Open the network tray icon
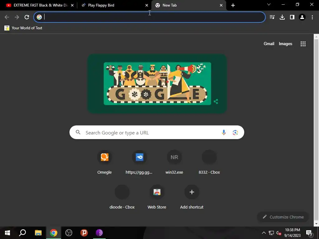 click(271, 233)
